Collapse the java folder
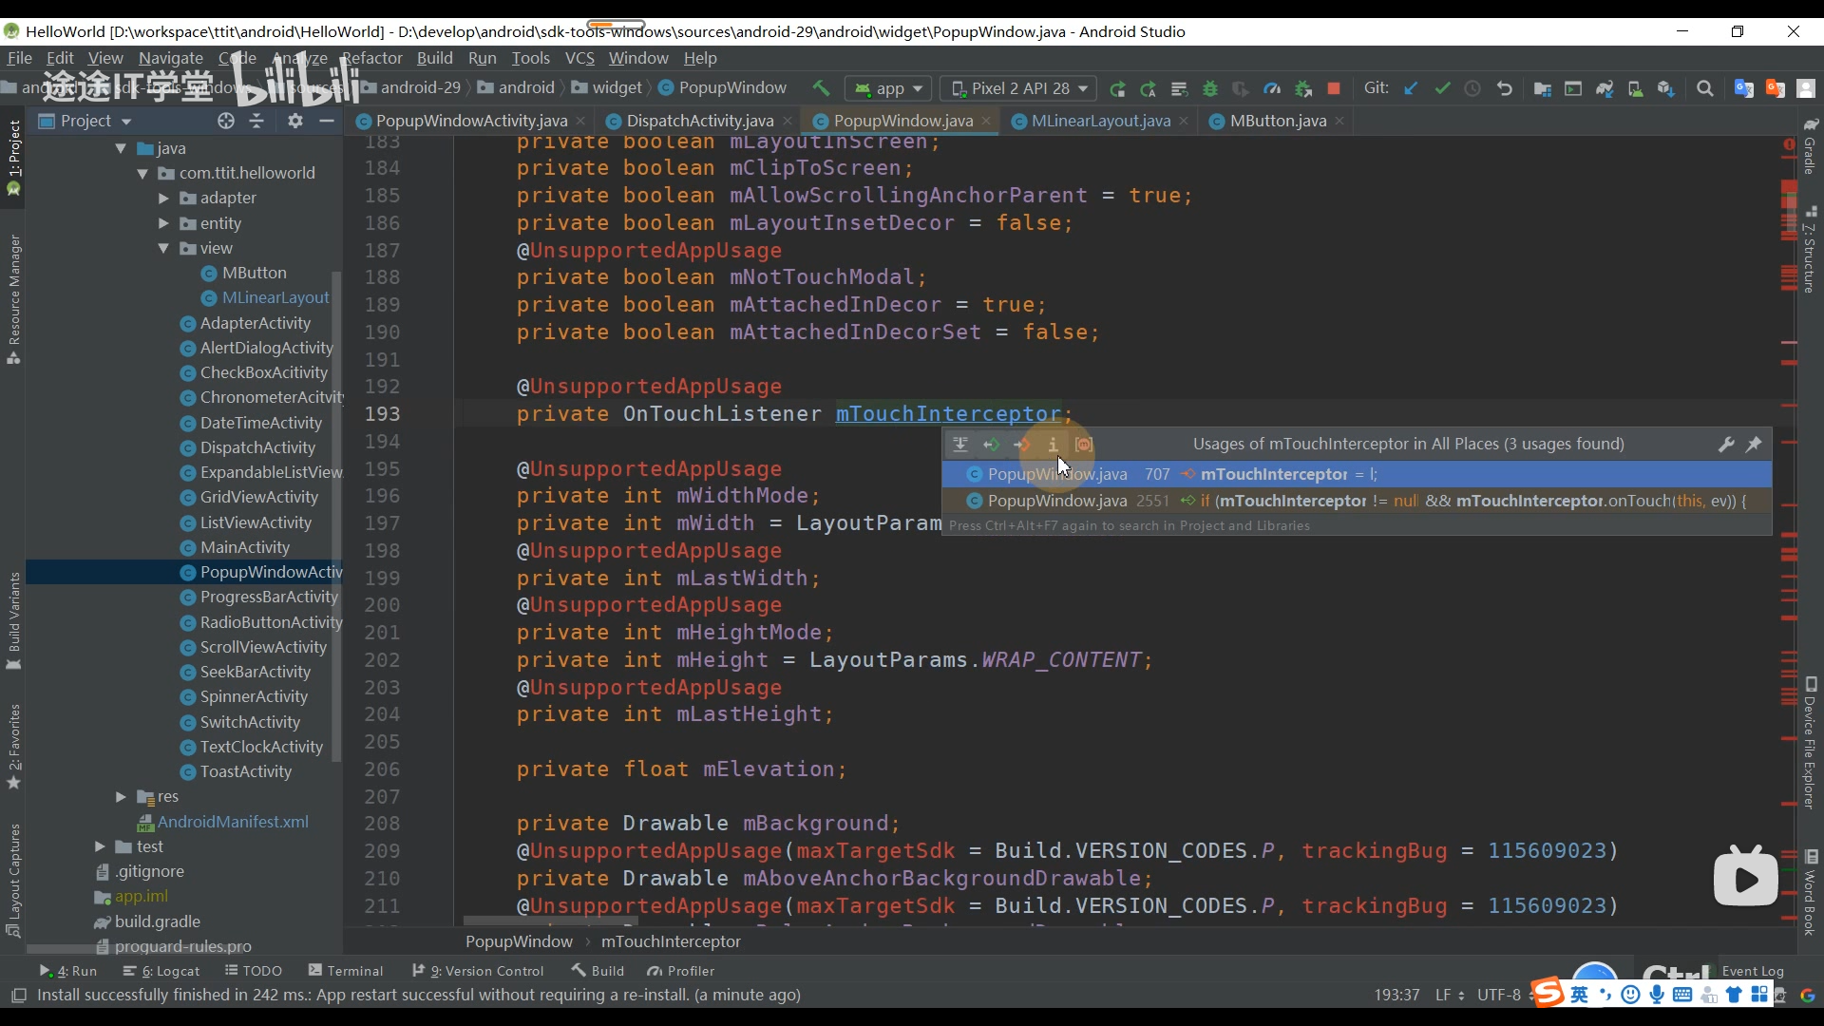Viewport: 1824px width, 1026px height. [x=121, y=148]
